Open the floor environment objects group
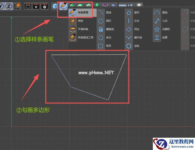195x150 pixels. [122, 5]
